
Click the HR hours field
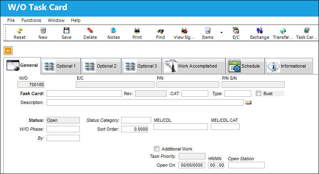[212, 165]
